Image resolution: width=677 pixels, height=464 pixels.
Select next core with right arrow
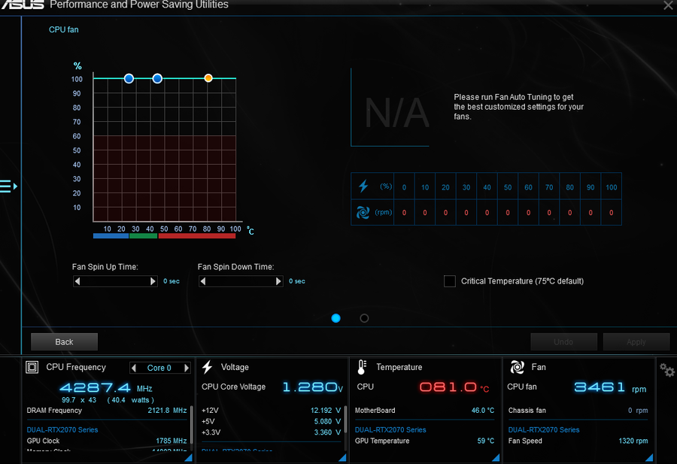point(187,368)
